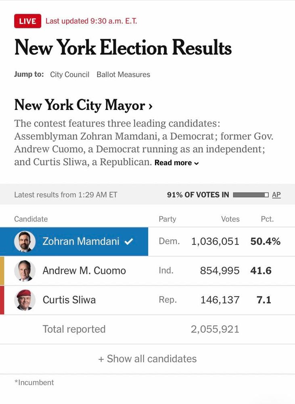This screenshot has height=404, width=295.
Task: Jump to Ballot Measures section
Action: coord(123,75)
